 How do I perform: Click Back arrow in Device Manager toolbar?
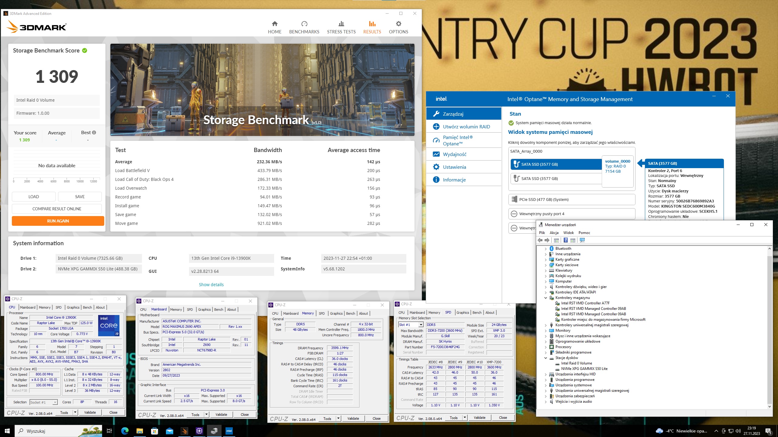(x=540, y=240)
